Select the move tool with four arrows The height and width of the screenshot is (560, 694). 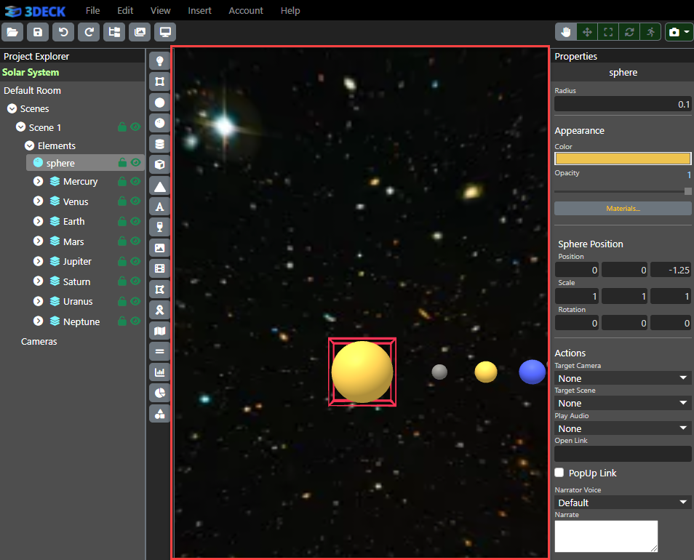(x=587, y=32)
